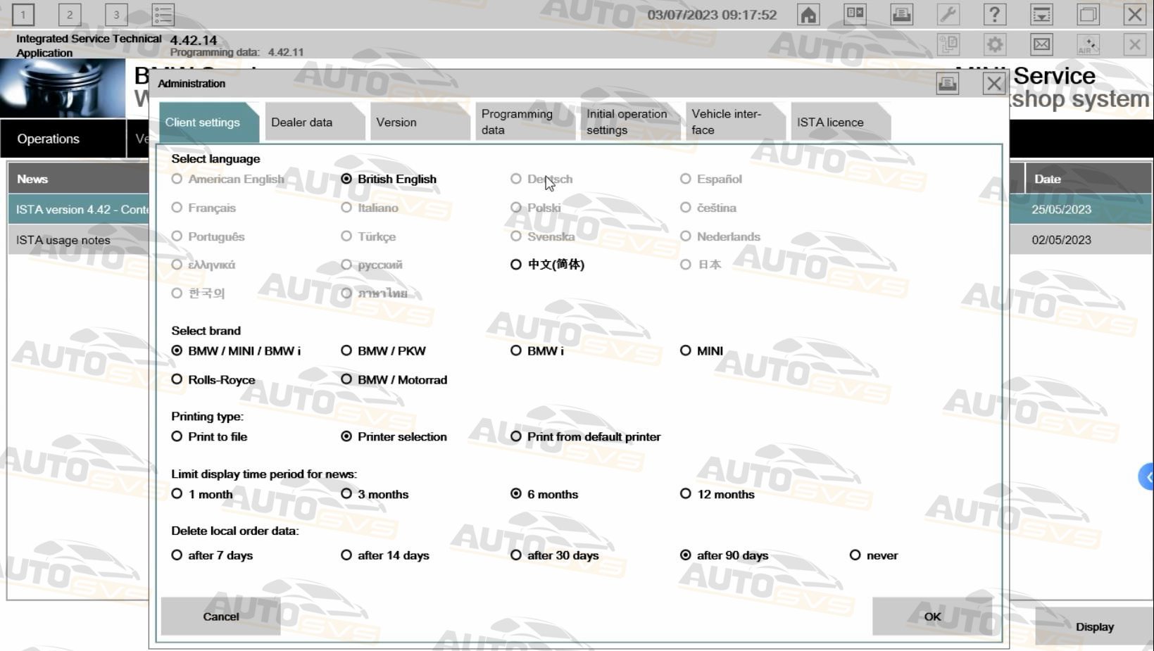1154x651 pixels.
Task: Open the document clipboard icon in second row
Action: coord(948,45)
